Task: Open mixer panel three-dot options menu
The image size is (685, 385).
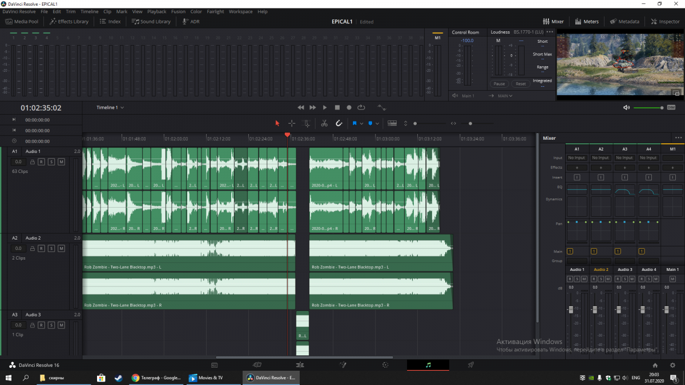Action: [x=678, y=138]
